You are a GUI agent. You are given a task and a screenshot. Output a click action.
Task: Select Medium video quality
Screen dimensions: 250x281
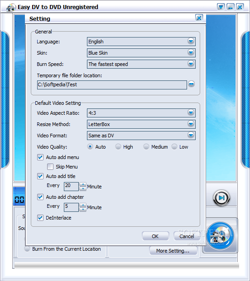(146, 147)
